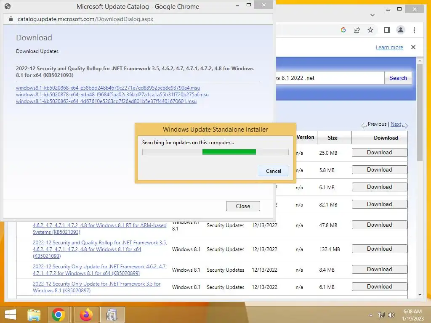Image resolution: width=431 pixels, height=323 pixels.
Task: Launch Firefox from the taskbar
Action: click(x=86, y=315)
